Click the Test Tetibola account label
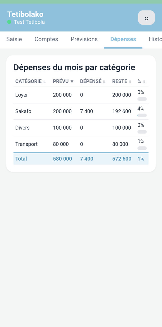162x327 pixels. (x=29, y=22)
